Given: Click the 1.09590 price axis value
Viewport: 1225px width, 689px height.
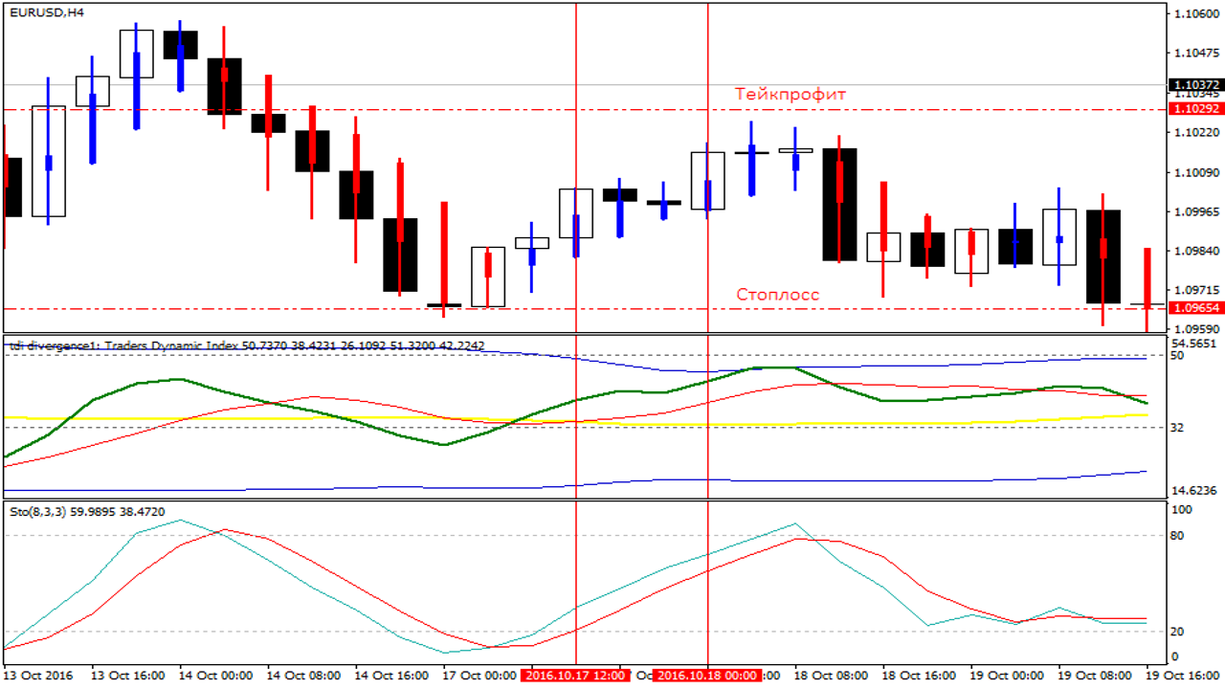Looking at the screenshot, I should [1195, 328].
